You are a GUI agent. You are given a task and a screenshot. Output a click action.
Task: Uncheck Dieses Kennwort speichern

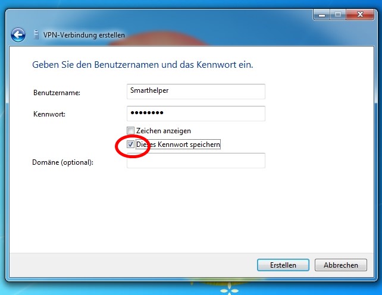[130, 145]
